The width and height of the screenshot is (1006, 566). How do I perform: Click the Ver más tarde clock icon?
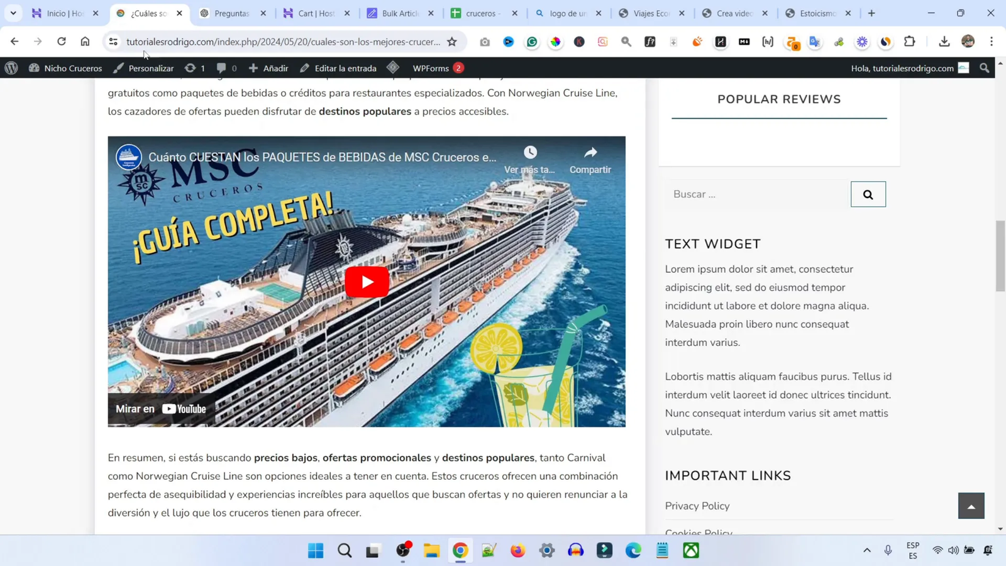(530, 153)
